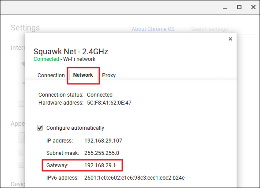Open the About Chrome OS link
Image resolution: width=260 pixels, height=188 pixels.
(153, 29)
